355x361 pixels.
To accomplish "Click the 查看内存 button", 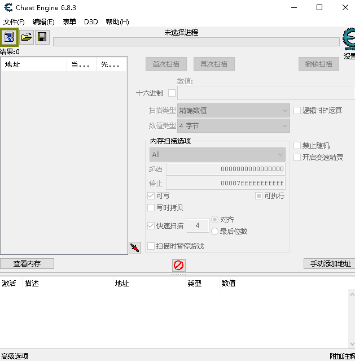I will [x=27, y=264].
